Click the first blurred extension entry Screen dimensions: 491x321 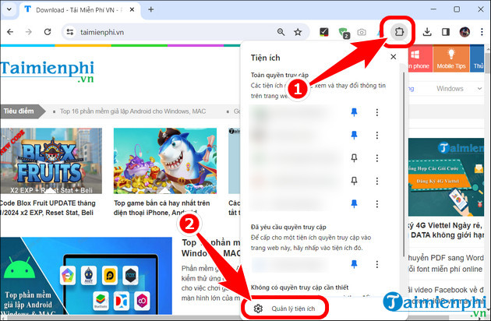point(296,112)
